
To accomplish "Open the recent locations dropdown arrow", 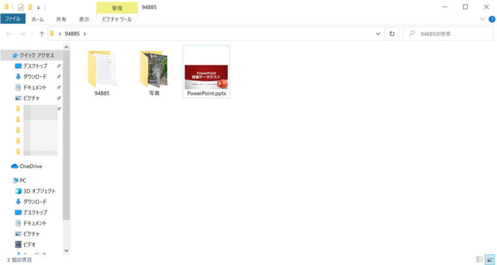I will tap(32, 34).
